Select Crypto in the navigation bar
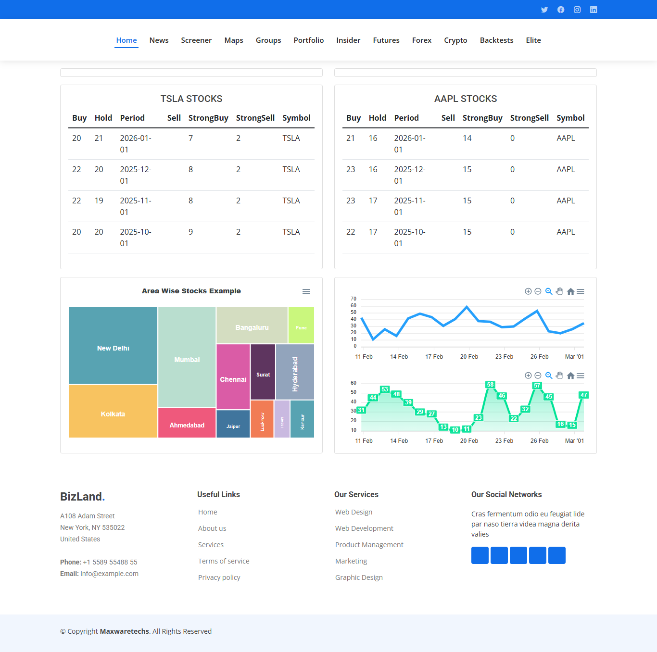 (455, 40)
